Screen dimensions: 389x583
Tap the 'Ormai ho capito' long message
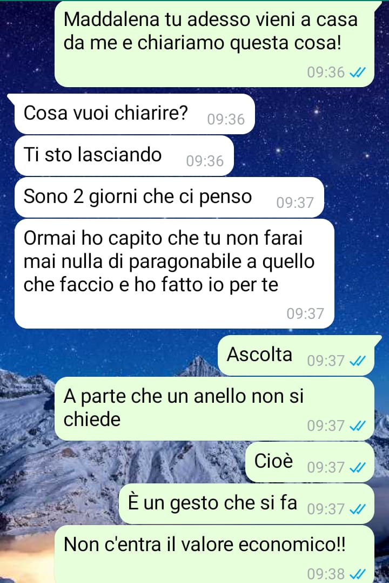(x=174, y=274)
